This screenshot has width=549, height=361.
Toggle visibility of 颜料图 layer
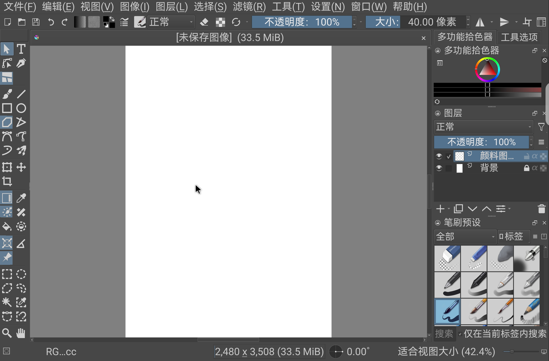(439, 156)
